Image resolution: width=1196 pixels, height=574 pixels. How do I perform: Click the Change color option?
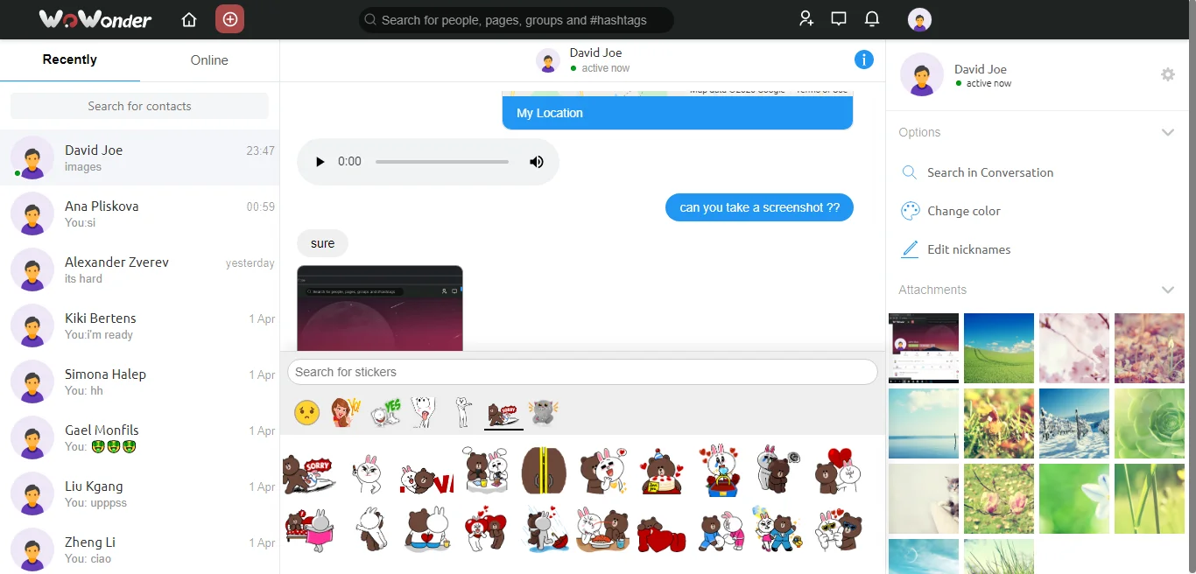964,211
